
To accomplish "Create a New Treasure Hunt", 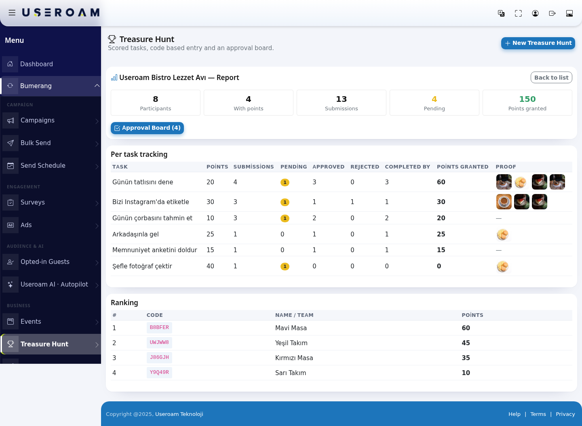I will [538, 43].
